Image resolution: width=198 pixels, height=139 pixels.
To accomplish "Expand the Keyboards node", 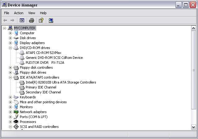I will pyautogui.click(x=10, y=97).
